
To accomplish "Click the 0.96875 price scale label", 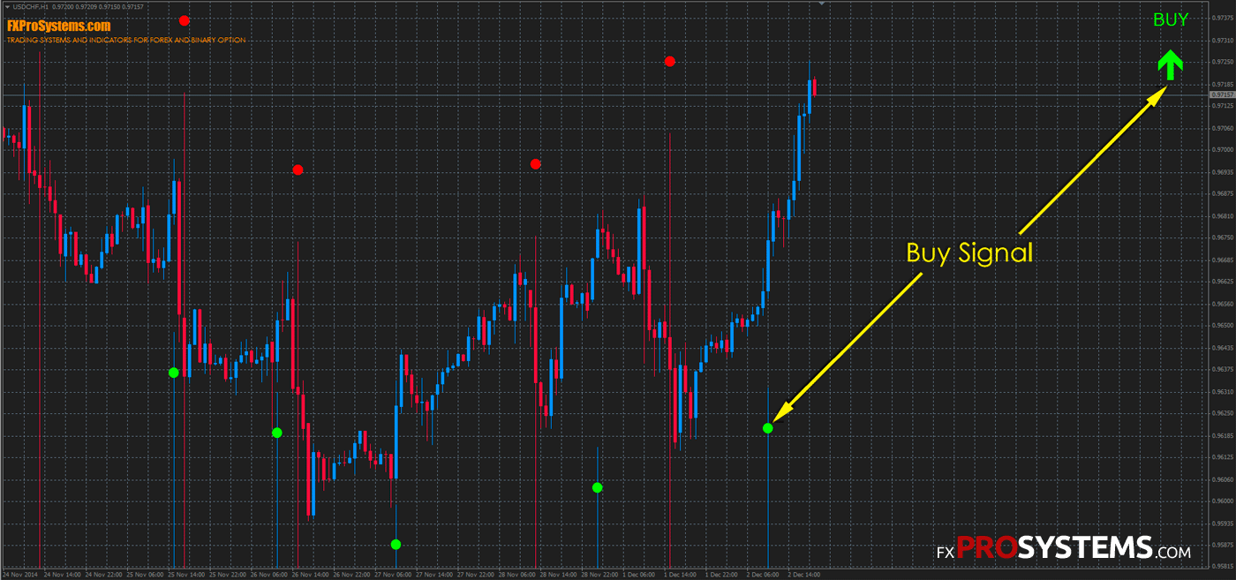I will [x=1223, y=194].
